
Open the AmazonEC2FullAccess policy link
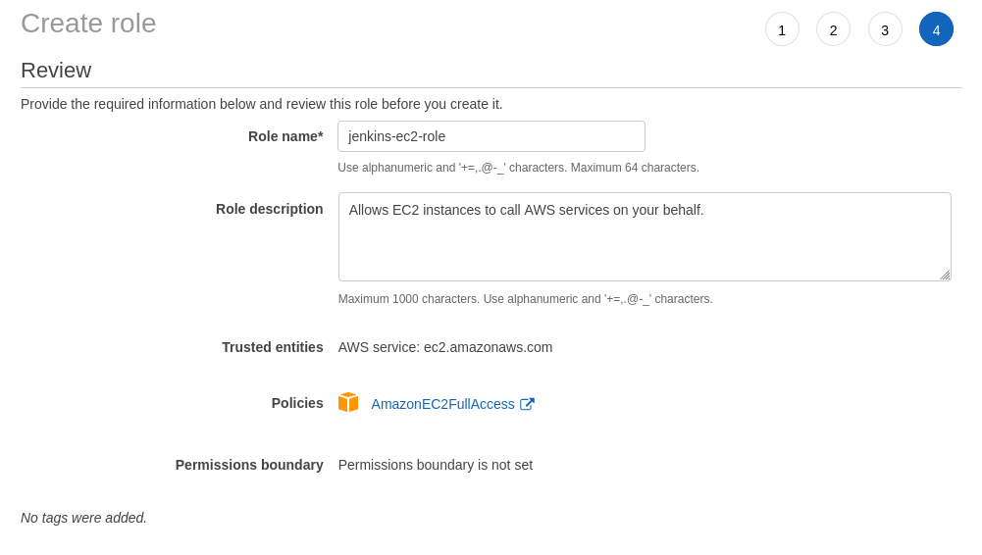(442, 404)
